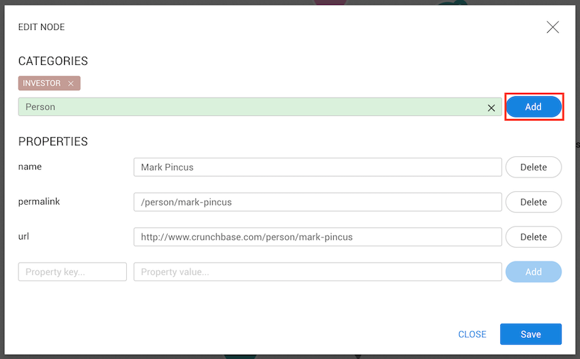Add the Person category with blue Add button
The width and height of the screenshot is (580, 359).
pyautogui.click(x=533, y=107)
